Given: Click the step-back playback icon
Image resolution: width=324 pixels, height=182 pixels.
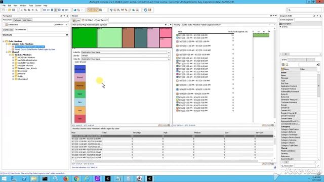Looking at the screenshot, I should point(49,10).
